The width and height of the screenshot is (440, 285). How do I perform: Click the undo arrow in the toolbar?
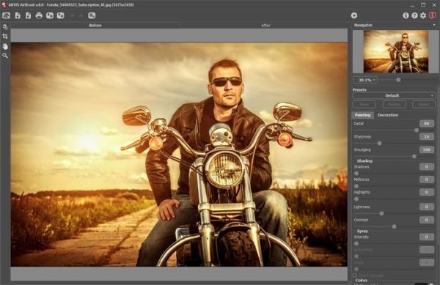[x=73, y=15]
